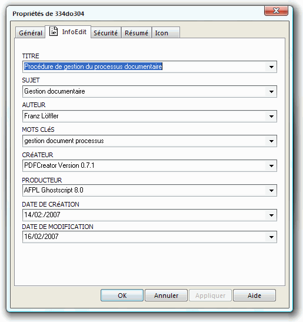Expand the DATE DE CRÉATION dropdown
This screenshot has width=303, height=322.
[x=271, y=215]
